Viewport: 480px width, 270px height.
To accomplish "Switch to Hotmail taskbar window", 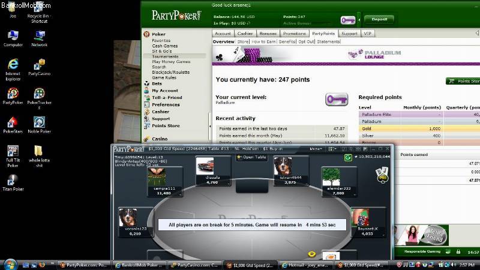I will (305, 265).
